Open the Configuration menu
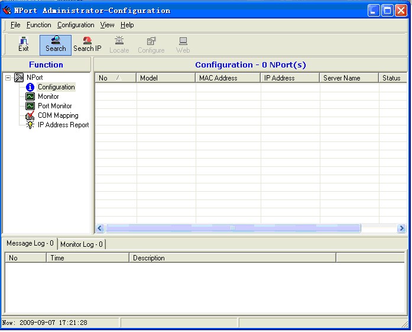The image size is (412, 332). coord(76,25)
